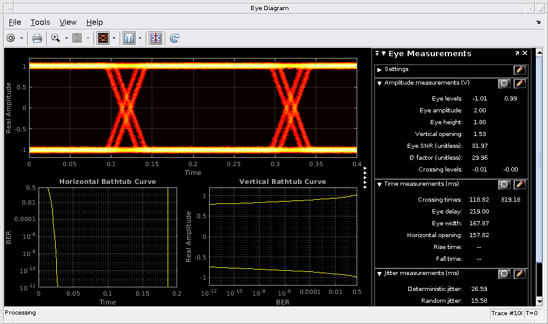Open the Tools menu
The image size is (548, 324).
[40, 22]
